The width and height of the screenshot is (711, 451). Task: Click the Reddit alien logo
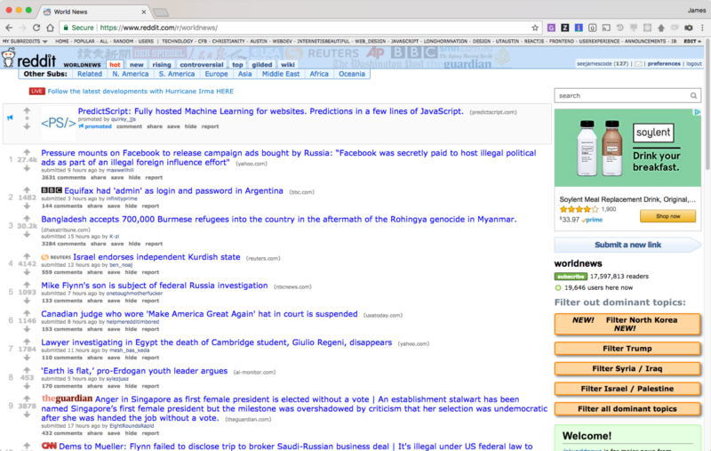(8, 58)
